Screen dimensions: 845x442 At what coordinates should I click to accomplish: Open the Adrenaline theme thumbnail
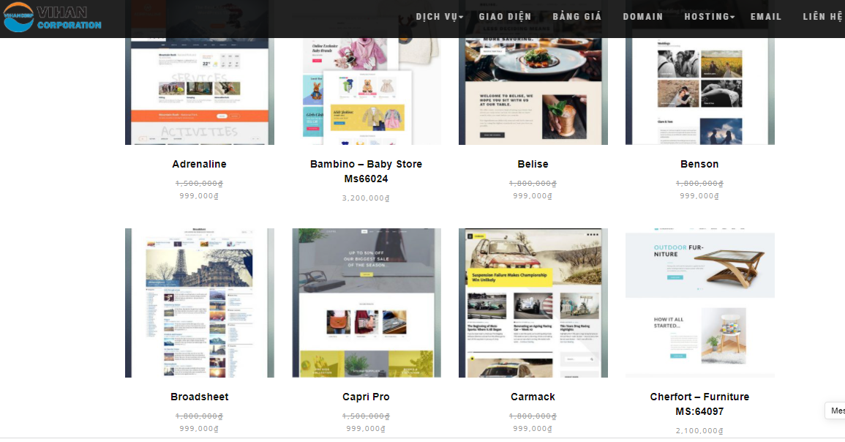200,88
